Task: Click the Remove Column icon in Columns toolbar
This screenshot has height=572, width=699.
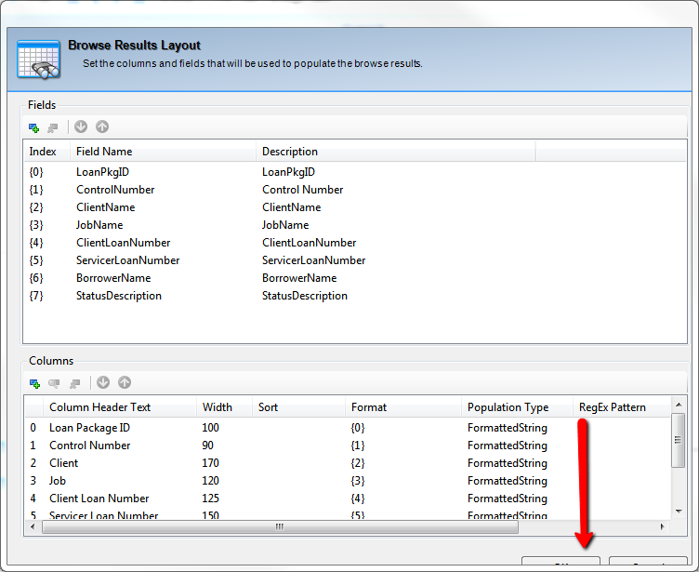Action: (x=74, y=383)
